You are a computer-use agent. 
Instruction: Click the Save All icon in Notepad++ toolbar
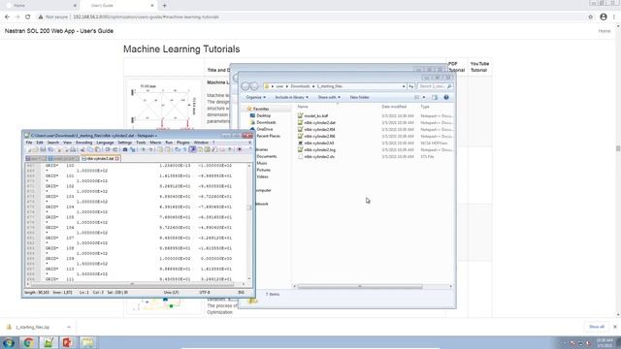pos(50,149)
